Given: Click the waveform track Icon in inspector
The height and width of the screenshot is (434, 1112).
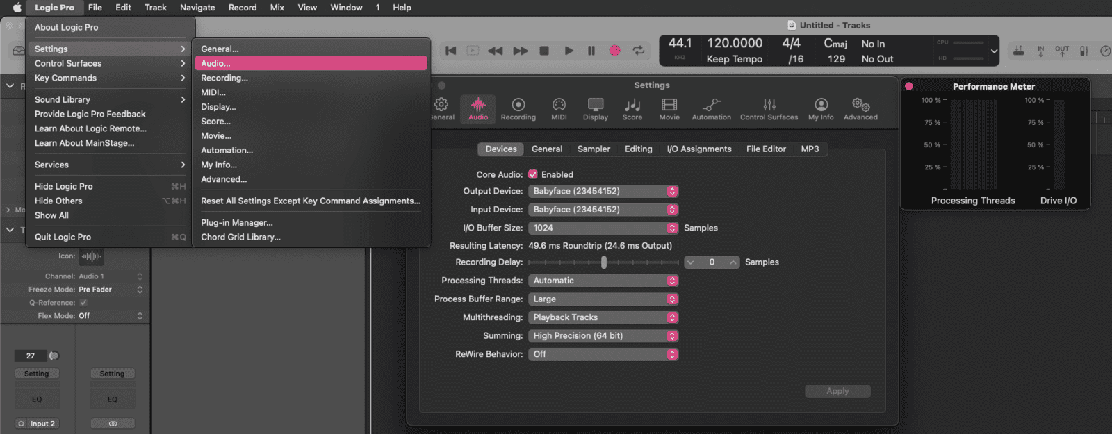Looking at the screenshot, I should pyautogui.click(x=91, y=256).
